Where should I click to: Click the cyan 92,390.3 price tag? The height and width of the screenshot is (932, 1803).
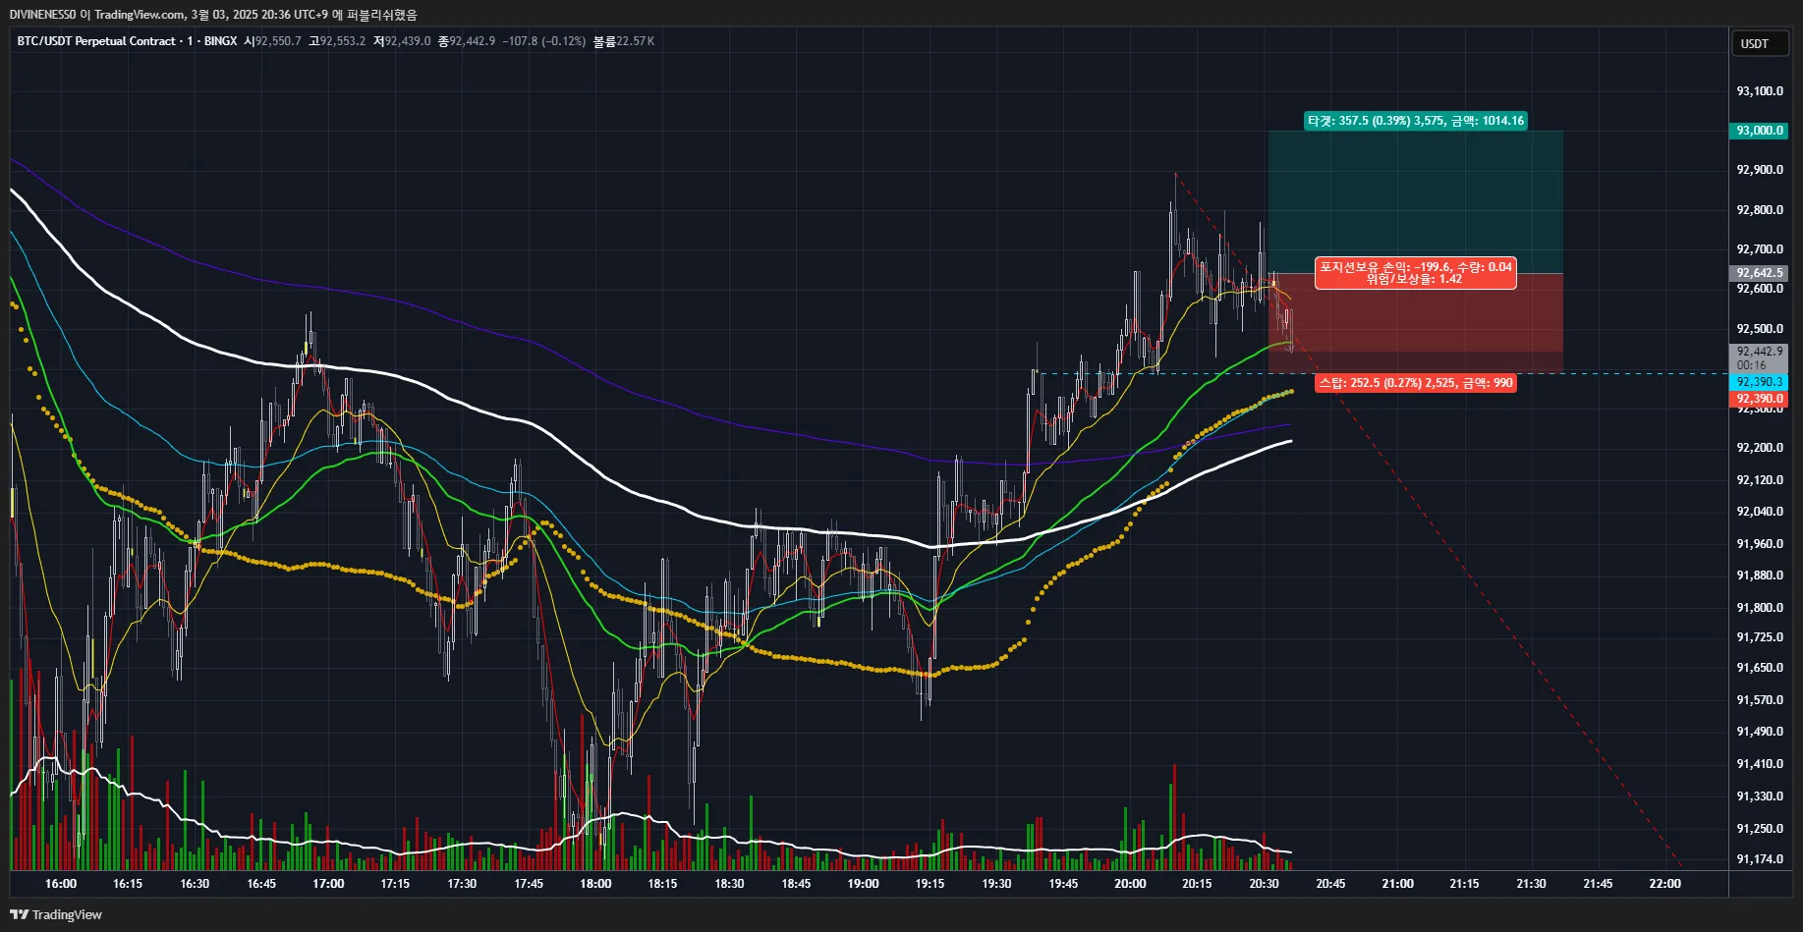(x=1759, y=382)
